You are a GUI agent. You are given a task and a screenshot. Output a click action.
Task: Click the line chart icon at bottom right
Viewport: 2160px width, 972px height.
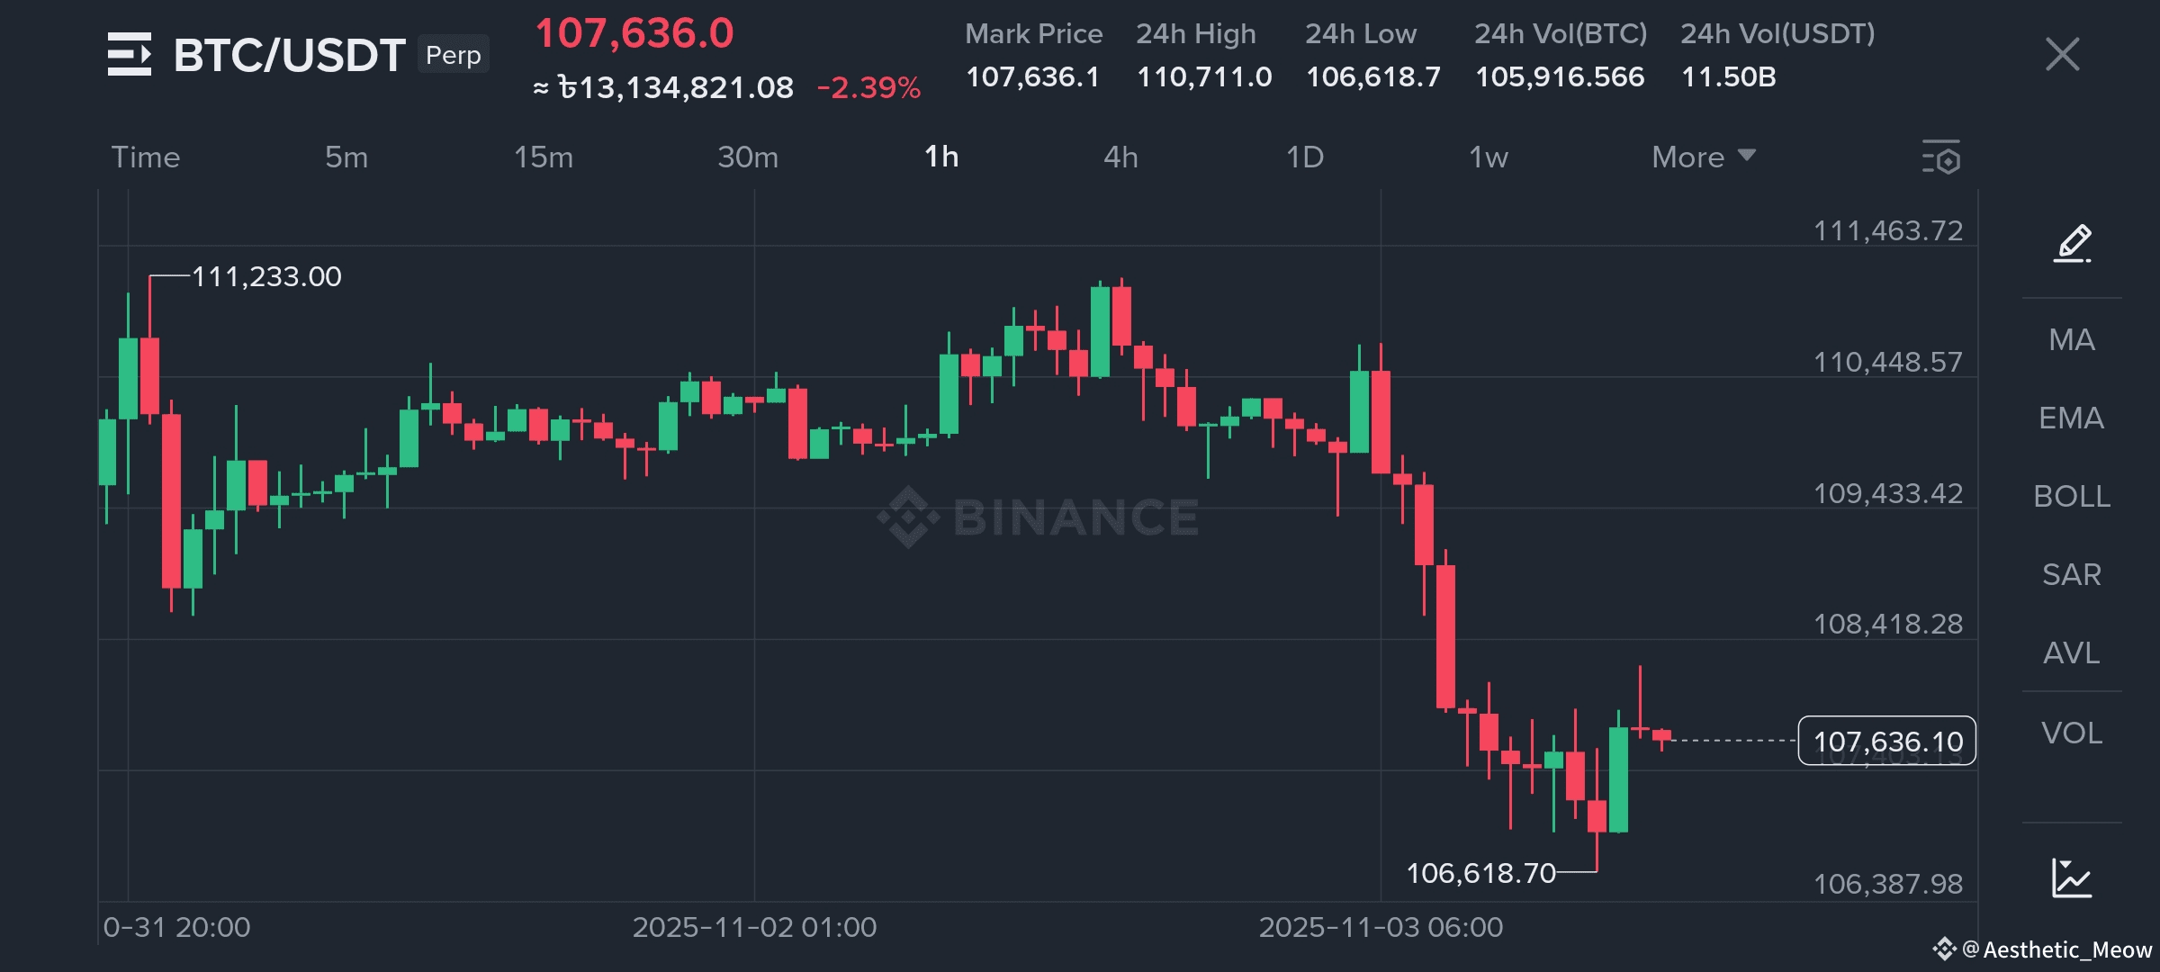pos(2071,878)
